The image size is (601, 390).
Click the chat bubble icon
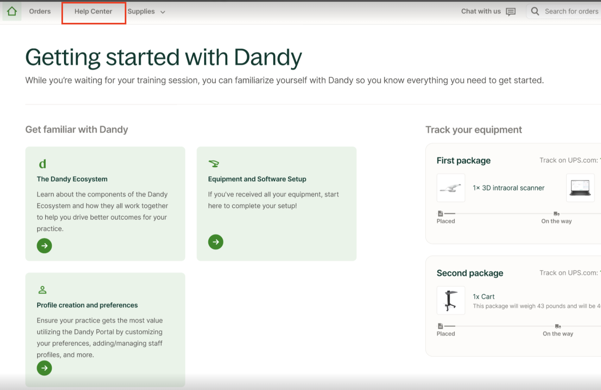click(510, 12)
